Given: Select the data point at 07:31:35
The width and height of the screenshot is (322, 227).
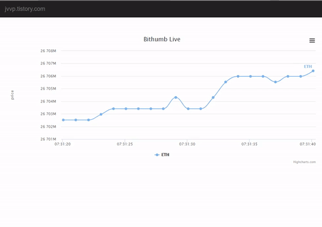Looking at the screenshot, I should tap(251, 76).
